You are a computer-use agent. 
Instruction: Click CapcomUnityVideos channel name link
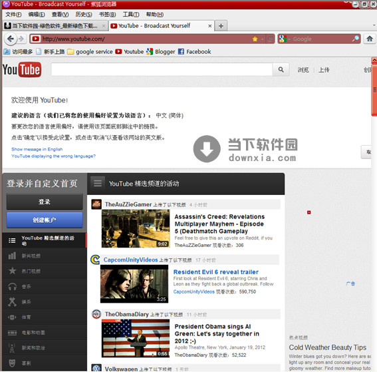coord(130,260)
